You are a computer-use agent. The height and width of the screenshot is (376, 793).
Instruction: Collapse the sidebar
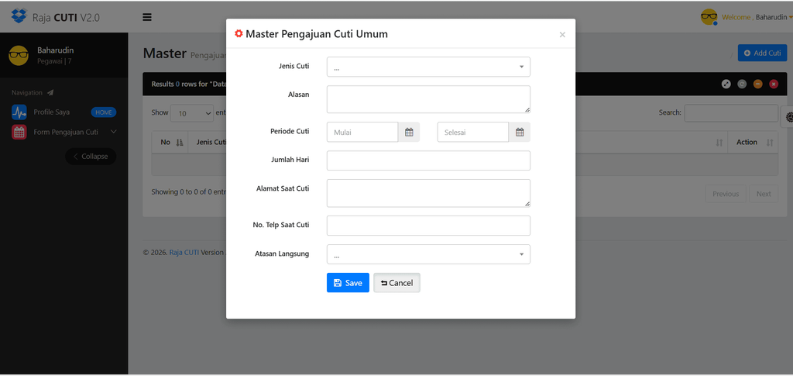[91, 157]
